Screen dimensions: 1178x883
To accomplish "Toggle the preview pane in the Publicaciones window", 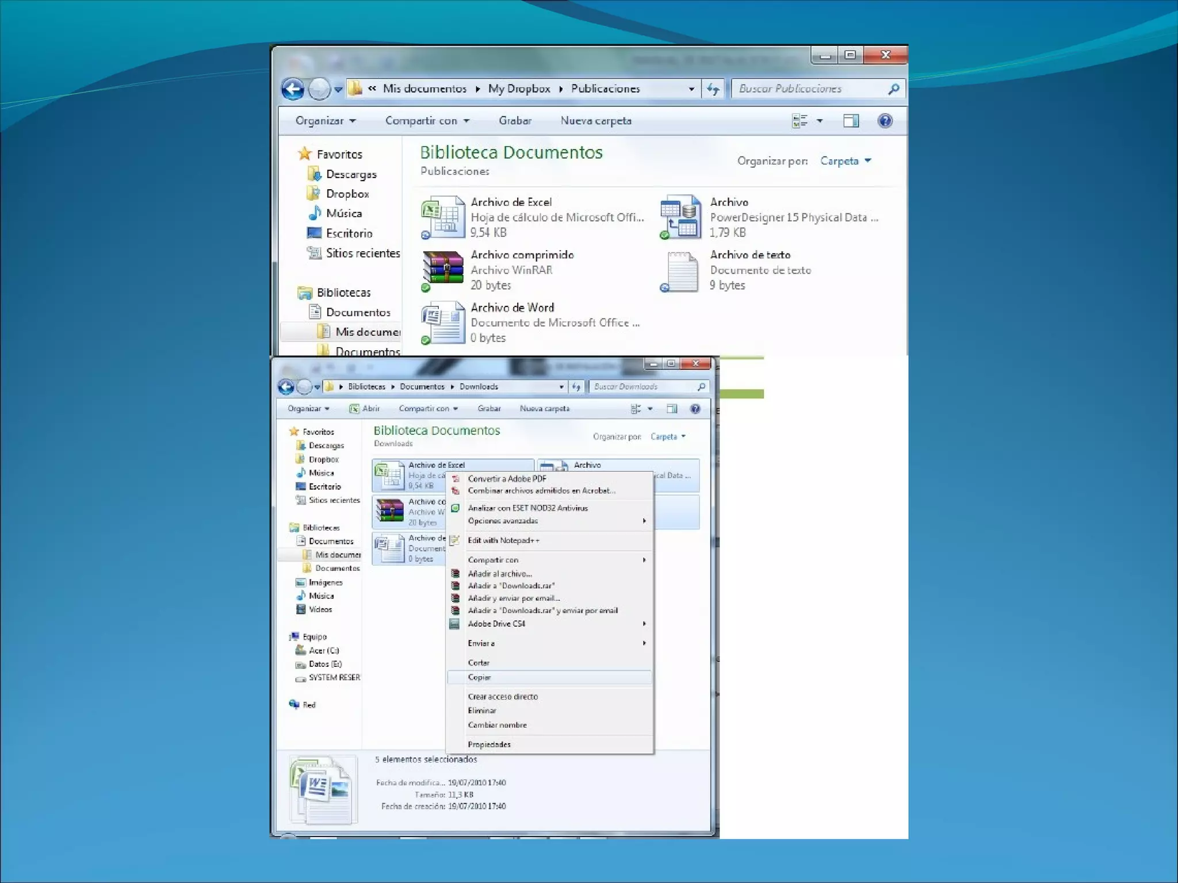I will (x=851, y=121).
